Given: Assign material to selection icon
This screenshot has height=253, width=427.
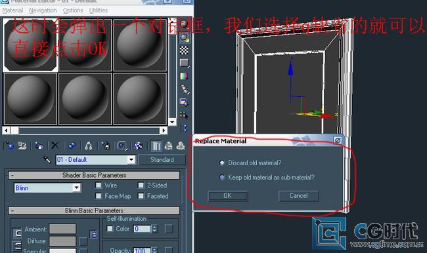Looking at the screenshot, I should point(39,146).
